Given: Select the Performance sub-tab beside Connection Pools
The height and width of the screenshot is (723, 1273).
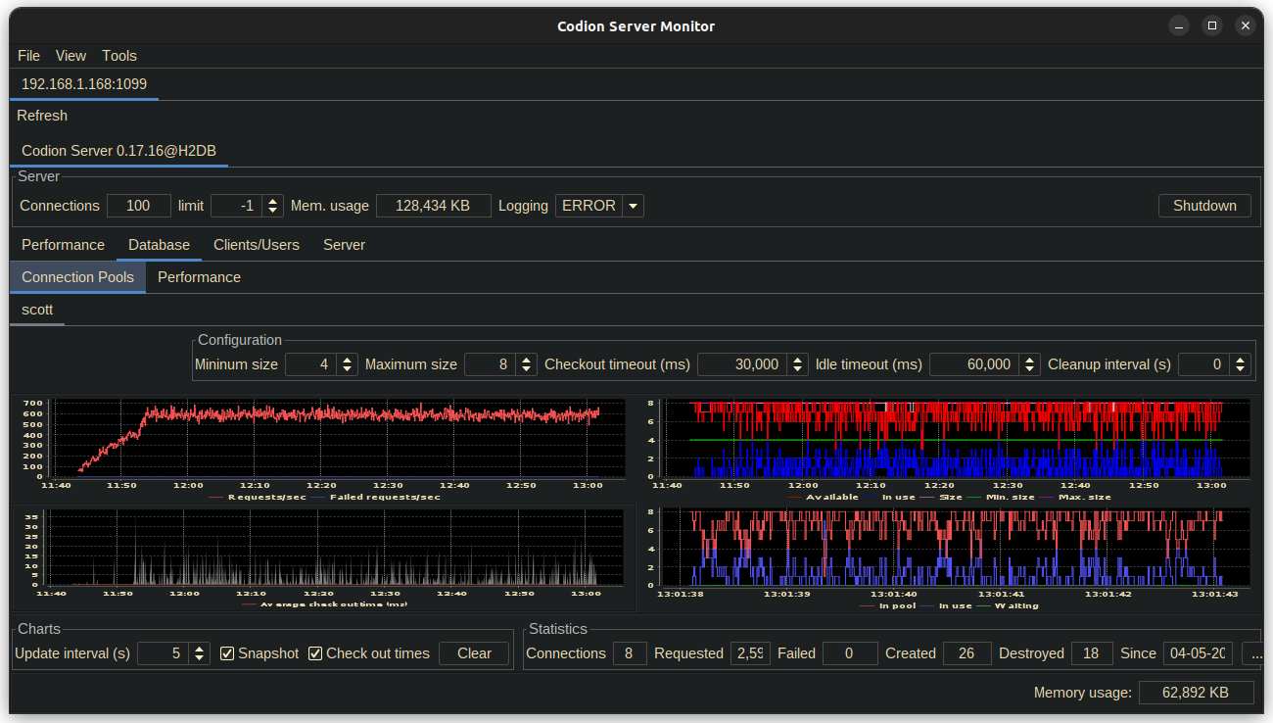Looking at the screenshot, I should (x=199, y=277).
